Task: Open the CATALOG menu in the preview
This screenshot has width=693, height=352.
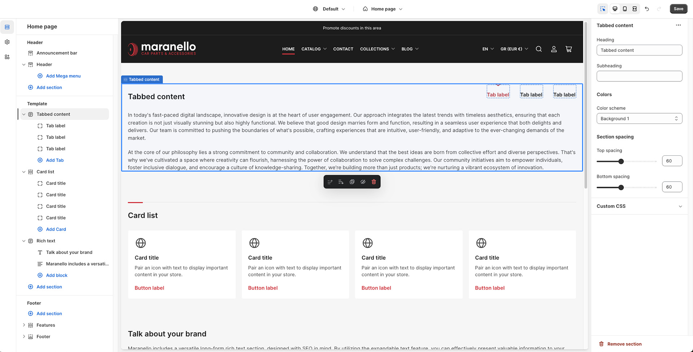Action: [314, 49]
